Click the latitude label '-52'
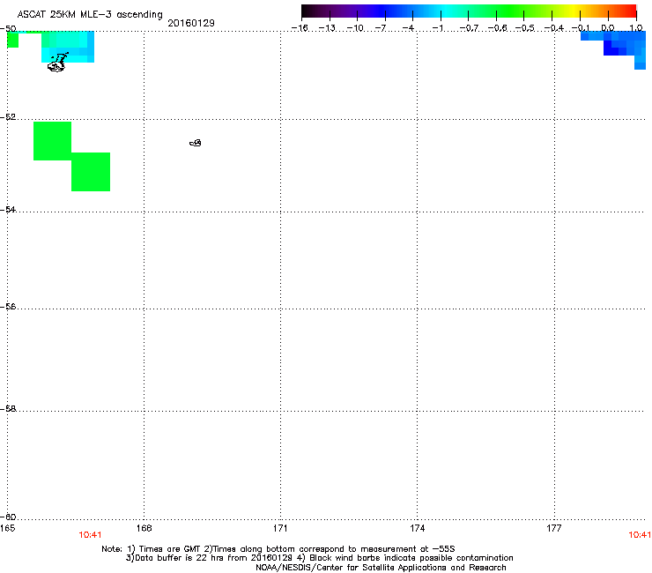Screen dimensions: 652x573 (x=8, y=117)
